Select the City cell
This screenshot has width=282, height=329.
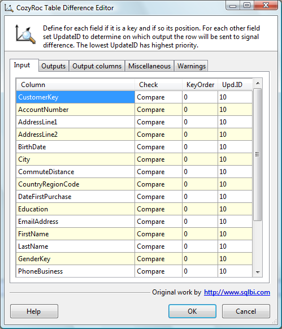click(x=76, y=159)
